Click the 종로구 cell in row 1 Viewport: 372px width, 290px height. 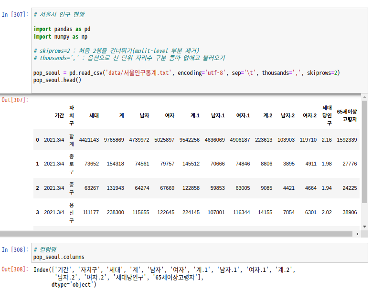72,164
